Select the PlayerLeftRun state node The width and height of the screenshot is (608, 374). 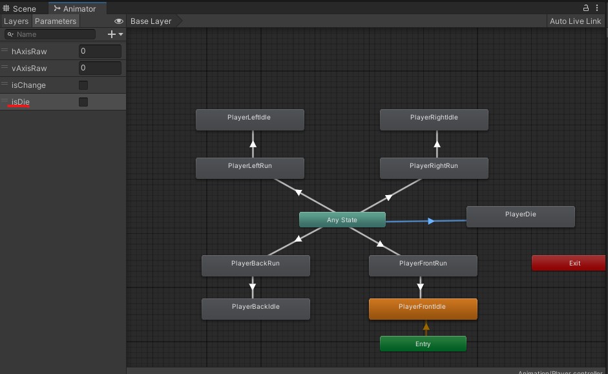(x=249, y=168)
